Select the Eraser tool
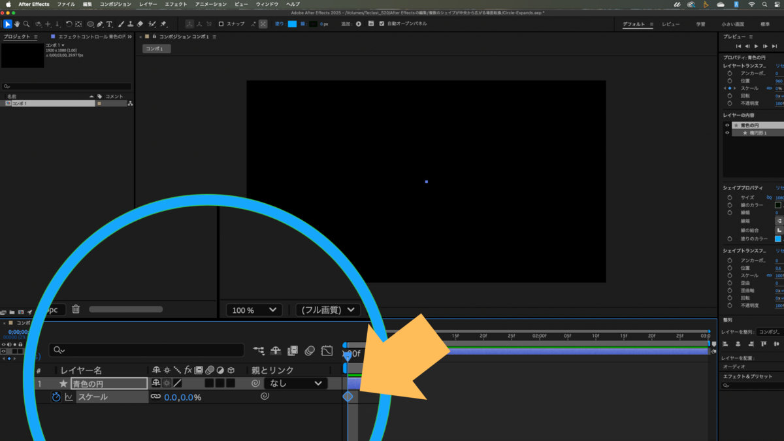The image size is (784, 441). click(140, 24)
